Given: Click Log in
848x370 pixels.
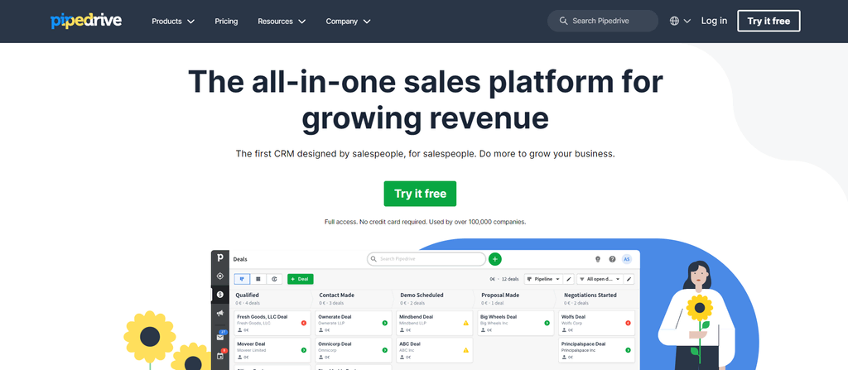Looking at the screenshot, I should (x=714, y=21).
